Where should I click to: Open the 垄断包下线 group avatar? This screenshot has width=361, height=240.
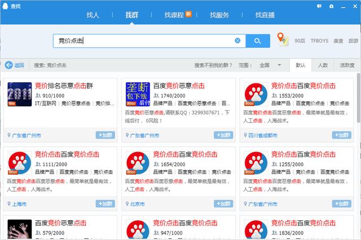point(138,94)
